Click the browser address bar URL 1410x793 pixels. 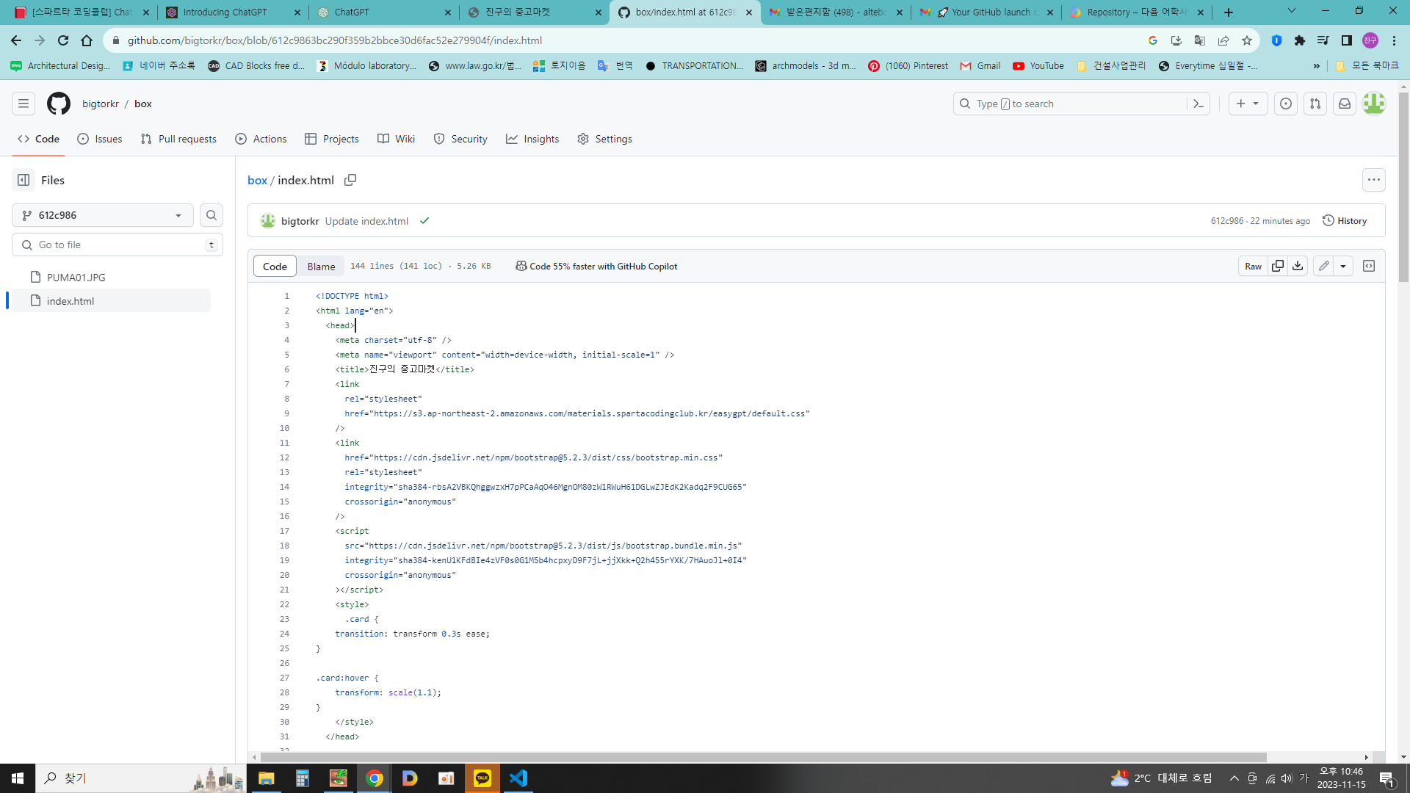[x=335, y=40]
